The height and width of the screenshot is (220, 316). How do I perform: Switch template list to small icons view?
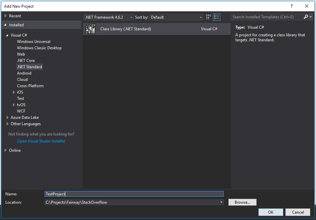(217, 17)
